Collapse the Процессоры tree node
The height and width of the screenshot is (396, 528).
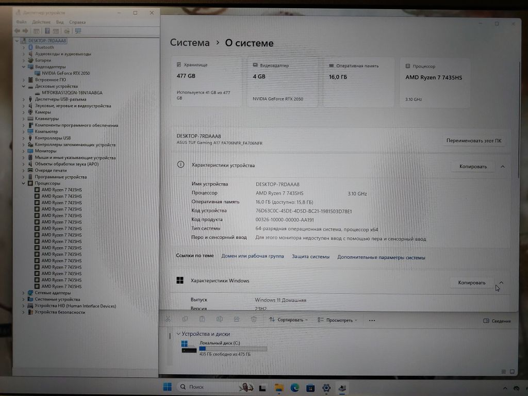(x=24, y=183)
